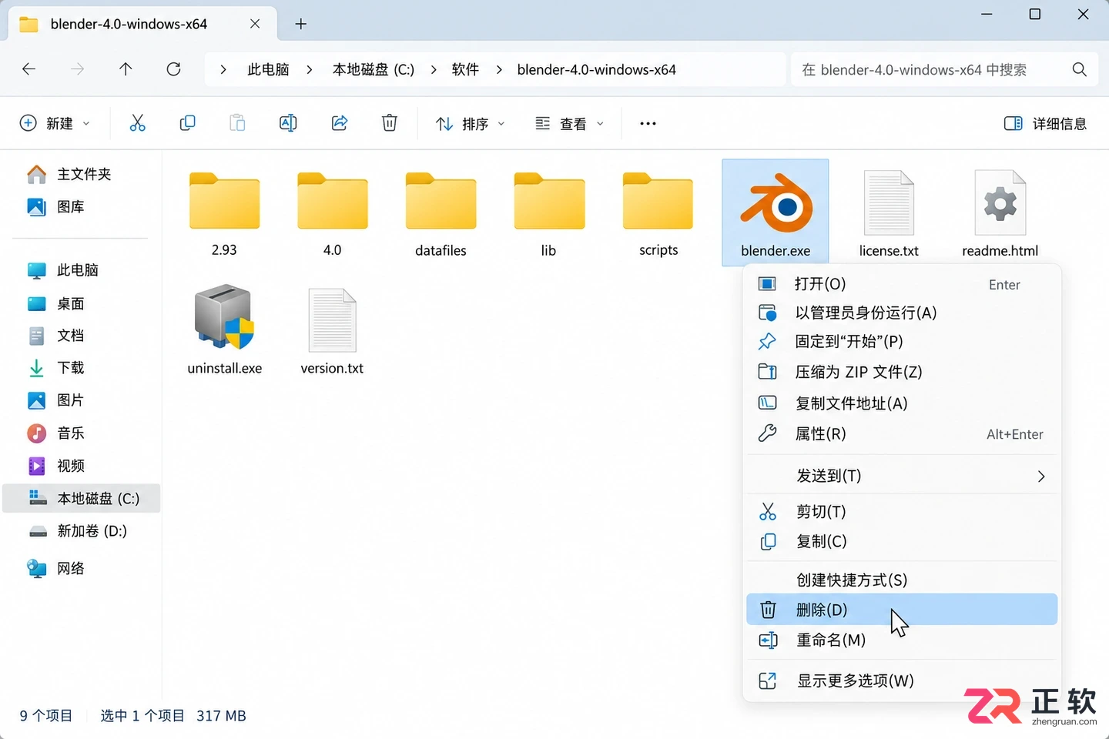Click the search magnifier icon

coord(1080,69)
